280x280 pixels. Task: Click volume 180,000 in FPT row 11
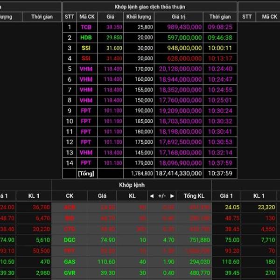tap(144, 132)
